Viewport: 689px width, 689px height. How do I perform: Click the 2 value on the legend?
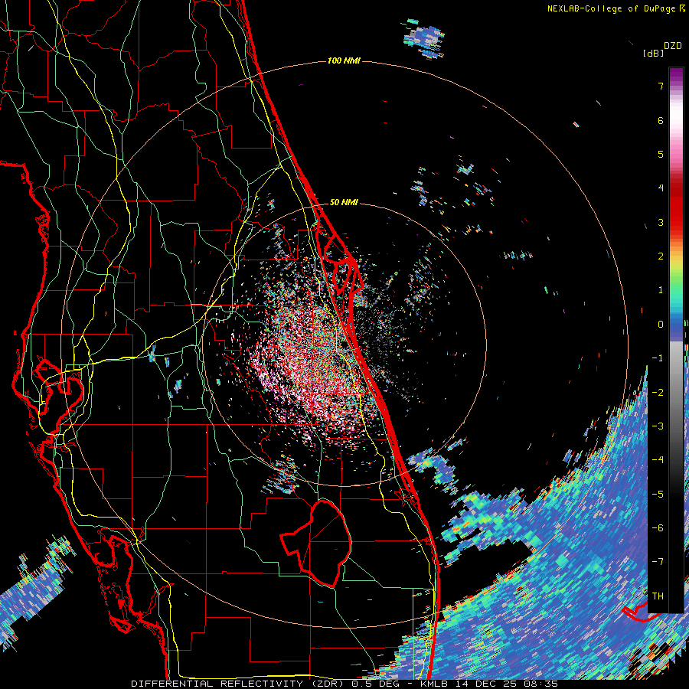click(661, 256)
